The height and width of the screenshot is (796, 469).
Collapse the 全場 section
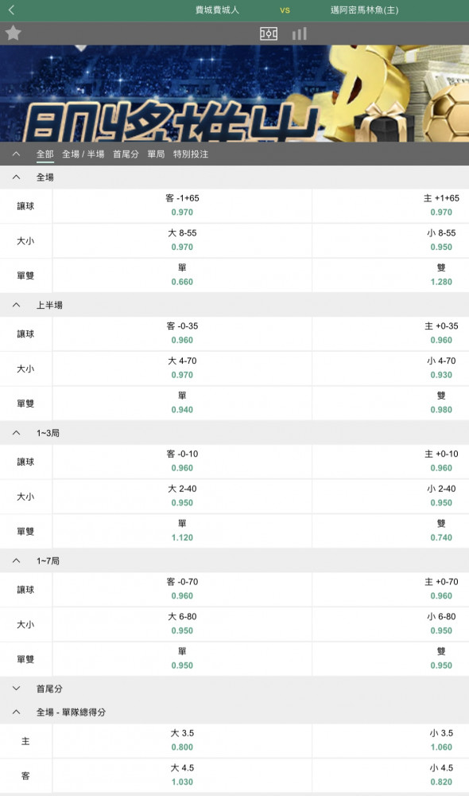click(16, 178)
